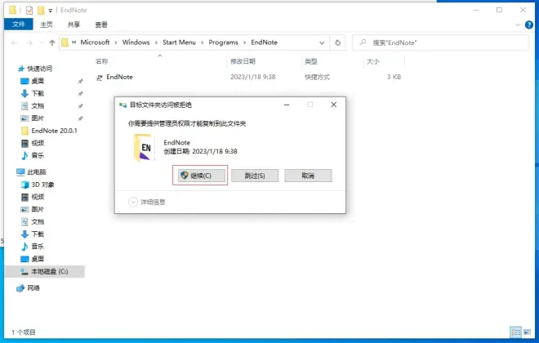Click Microsoft in the address path
Viewport: 539px width, 343px height.
tap(95, 42)
